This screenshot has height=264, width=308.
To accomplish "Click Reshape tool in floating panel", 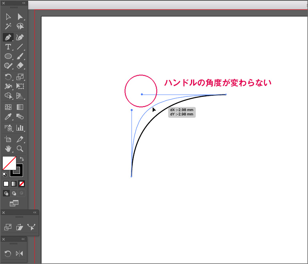I will 31,227.
